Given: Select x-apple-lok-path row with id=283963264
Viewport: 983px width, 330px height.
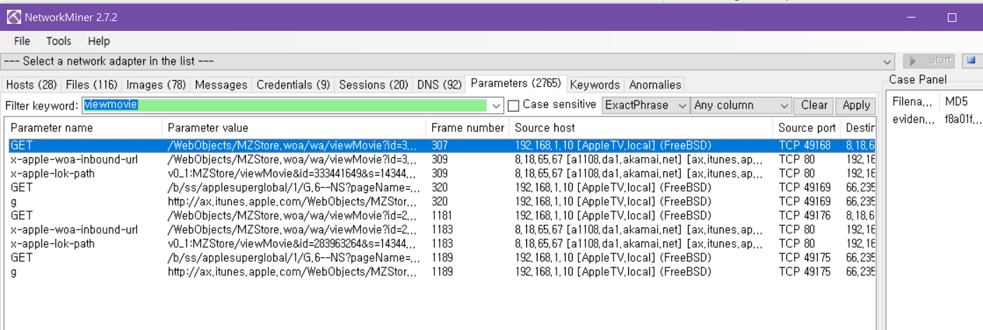Looking at the screenshot, I should coord(441,244).
